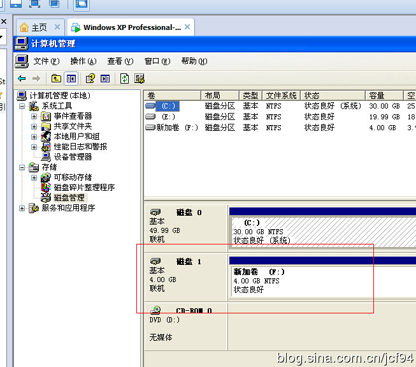The width and height of the screenshot is (416, 367).
Task: Select 可移动存储 in the tree
Action: pyautogui.click(x=73, y=177)
